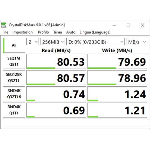The height and width of the screenshot is (150, 150).
Task: Open the Tema menu
Action: [x=58, y=32]
